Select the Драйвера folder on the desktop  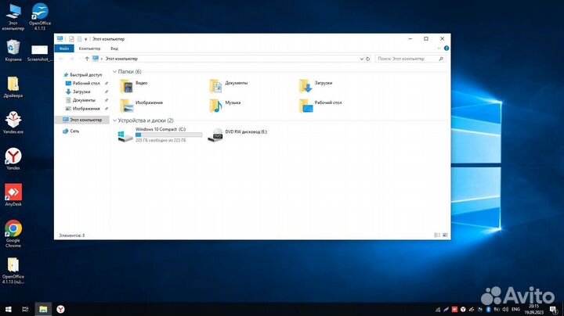pyautogui.click(x=13, y=87)
